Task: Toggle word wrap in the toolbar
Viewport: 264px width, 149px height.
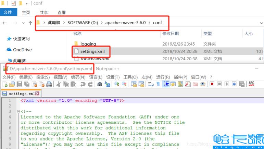Action: 151,84
